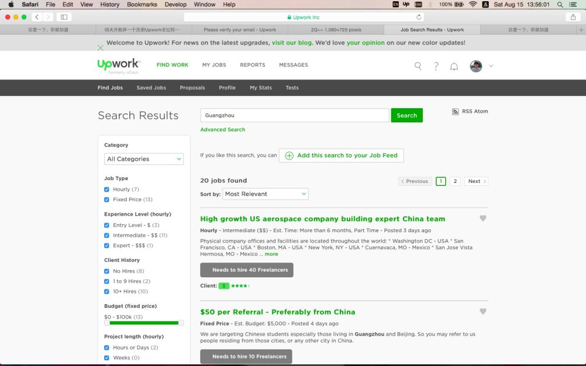
Task: Toggle Expert experience filter
Action: click(106, 245)
